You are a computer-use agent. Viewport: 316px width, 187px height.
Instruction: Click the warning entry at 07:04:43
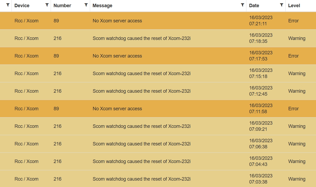coord(142,161)
